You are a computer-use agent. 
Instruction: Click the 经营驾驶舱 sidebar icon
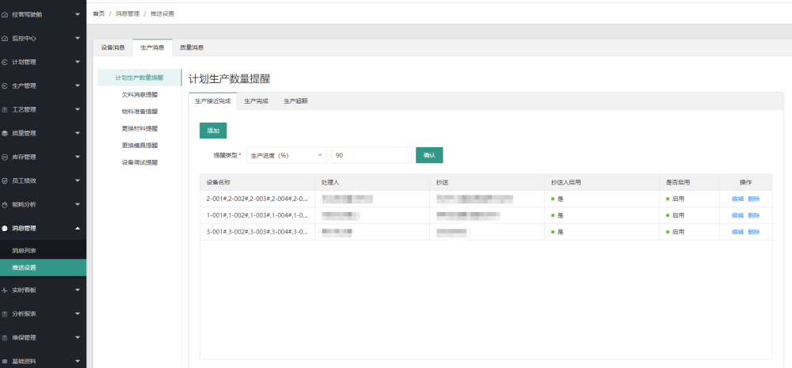[6, 14]
